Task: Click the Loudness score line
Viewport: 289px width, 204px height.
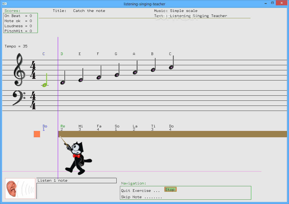Action: pos(18,26)
